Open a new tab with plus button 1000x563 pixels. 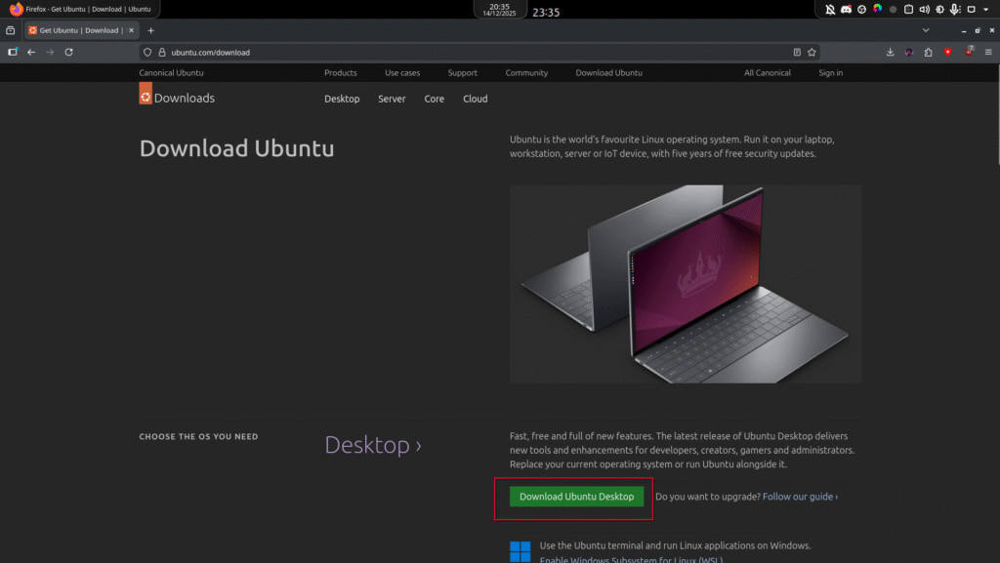[x=150, y=30]
